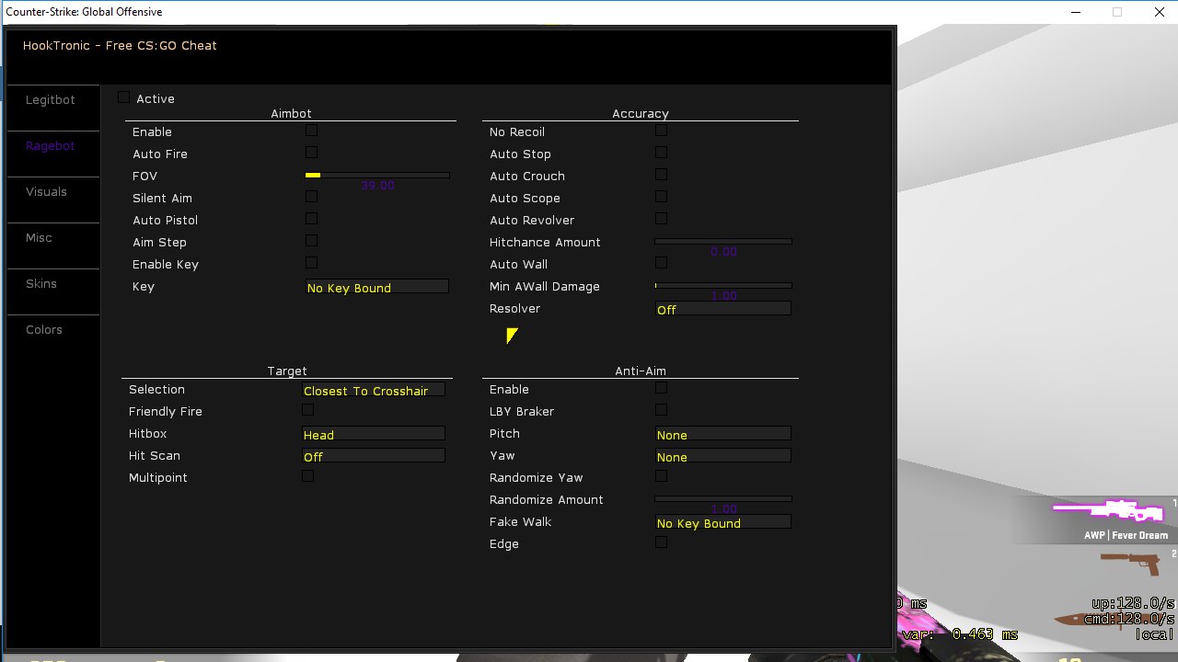Image resolution: width=1178 pixels, height=662 pixels.
Task: Click the 'Accuracy' section header
Action: (x=641, y=113)
